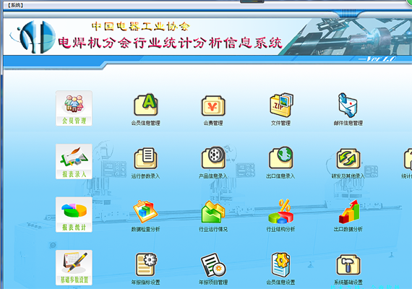Click the 文件管理 text label
Image resolution: width=412 pixels, height=289 pixels.
click(281, 123)
